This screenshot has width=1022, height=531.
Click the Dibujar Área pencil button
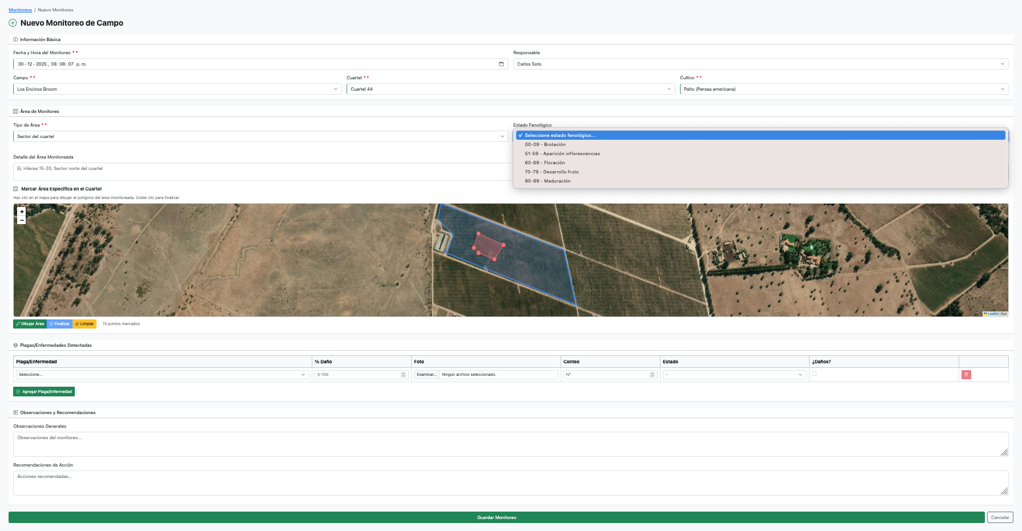[x=30, y=324]
